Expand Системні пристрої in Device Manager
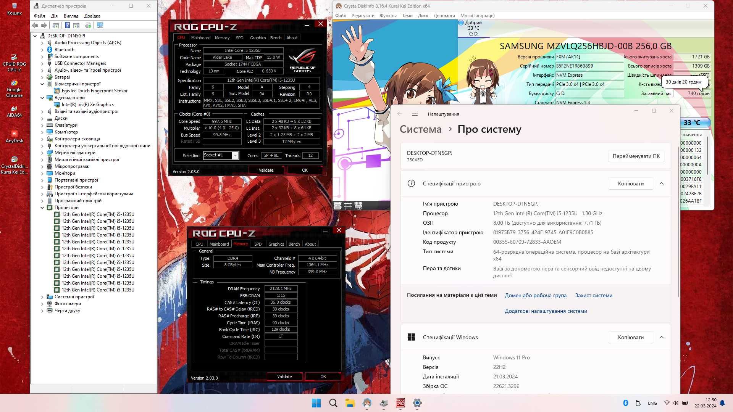Screen dimensions: 733x412 click(42, 296)
